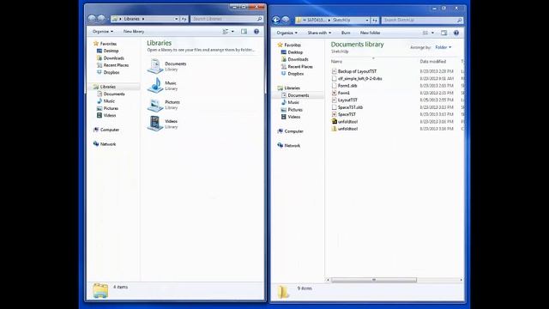Expand the address history dropdown in Libraries window

click(176, 19)
